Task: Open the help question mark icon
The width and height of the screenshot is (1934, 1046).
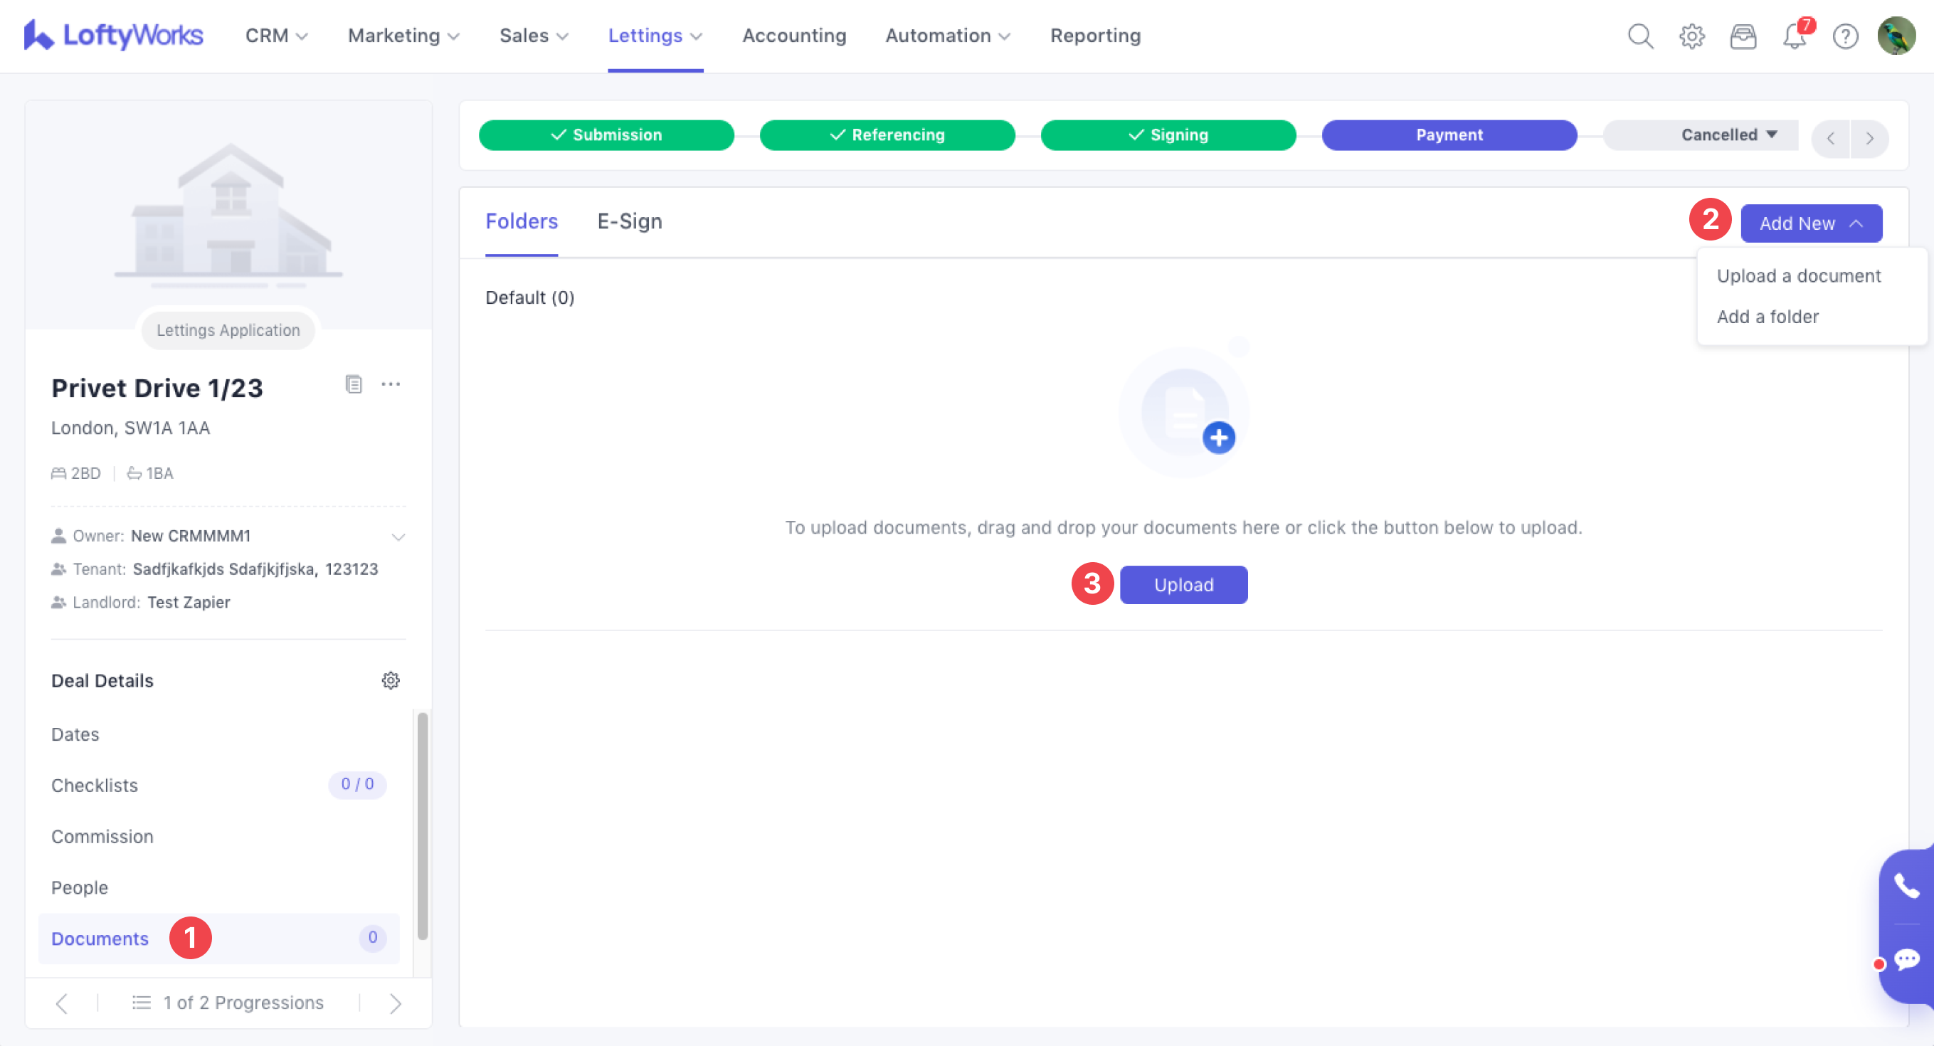Action: [x=1844, y=36]
